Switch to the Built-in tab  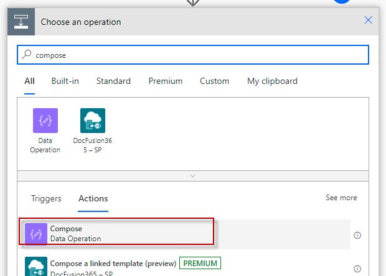(65, 81)
